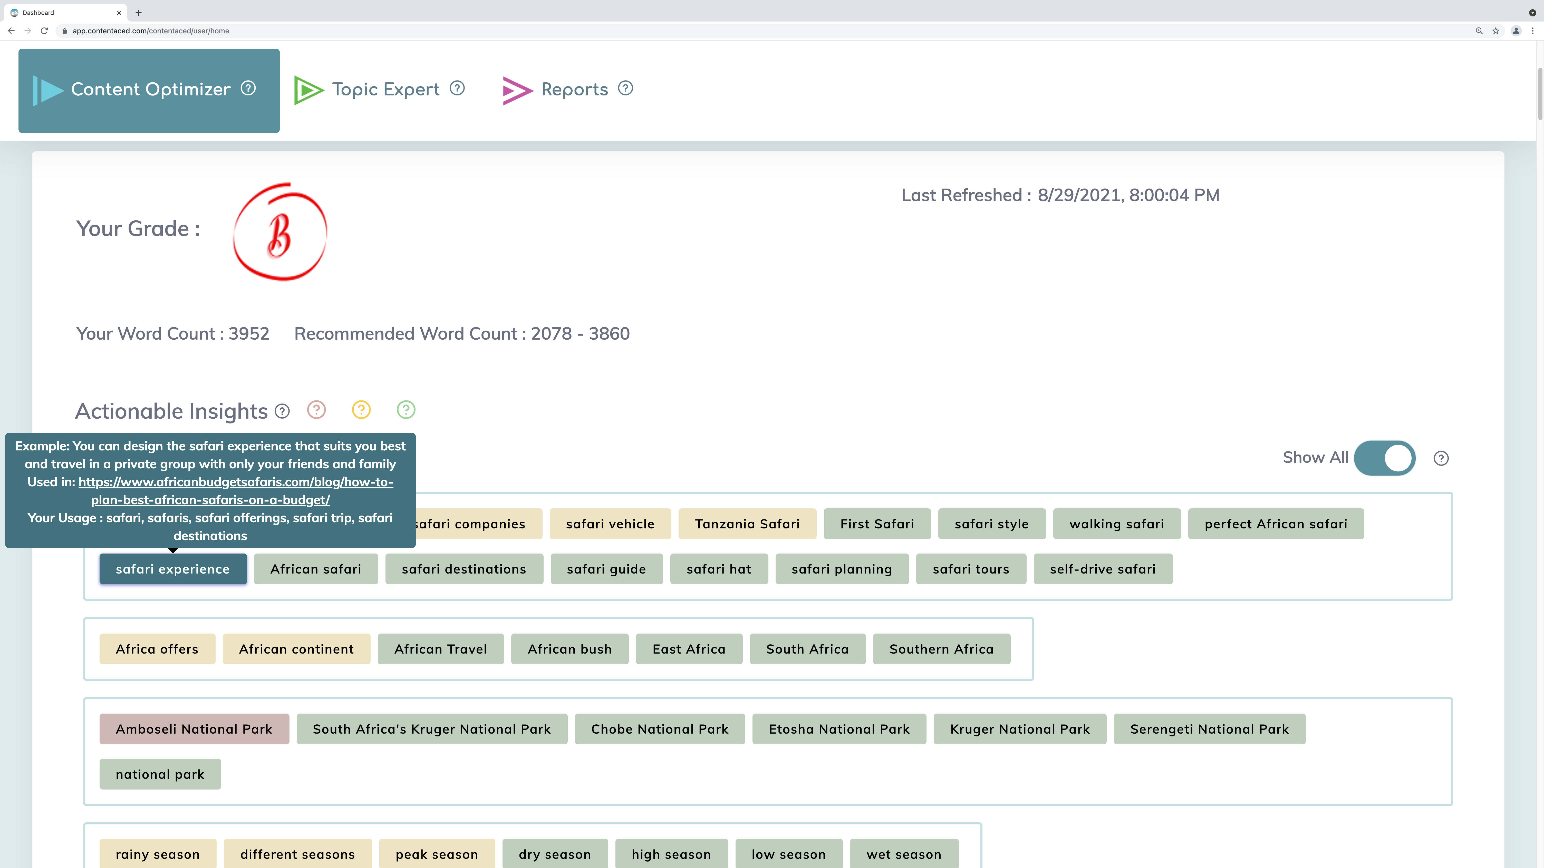The image size is (1544, 868).
Task: Select the 'Africa offers' tag
Action: click(157, 649)
